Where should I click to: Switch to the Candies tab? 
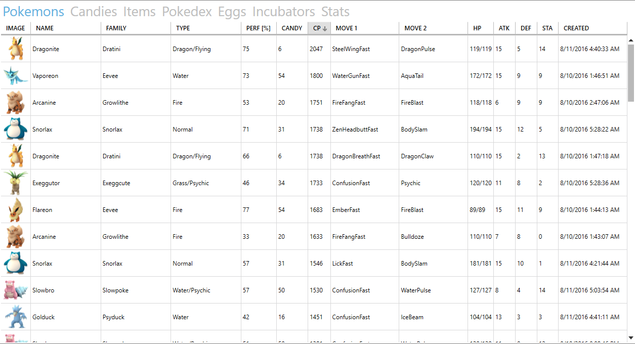click(x=94, y=12)
